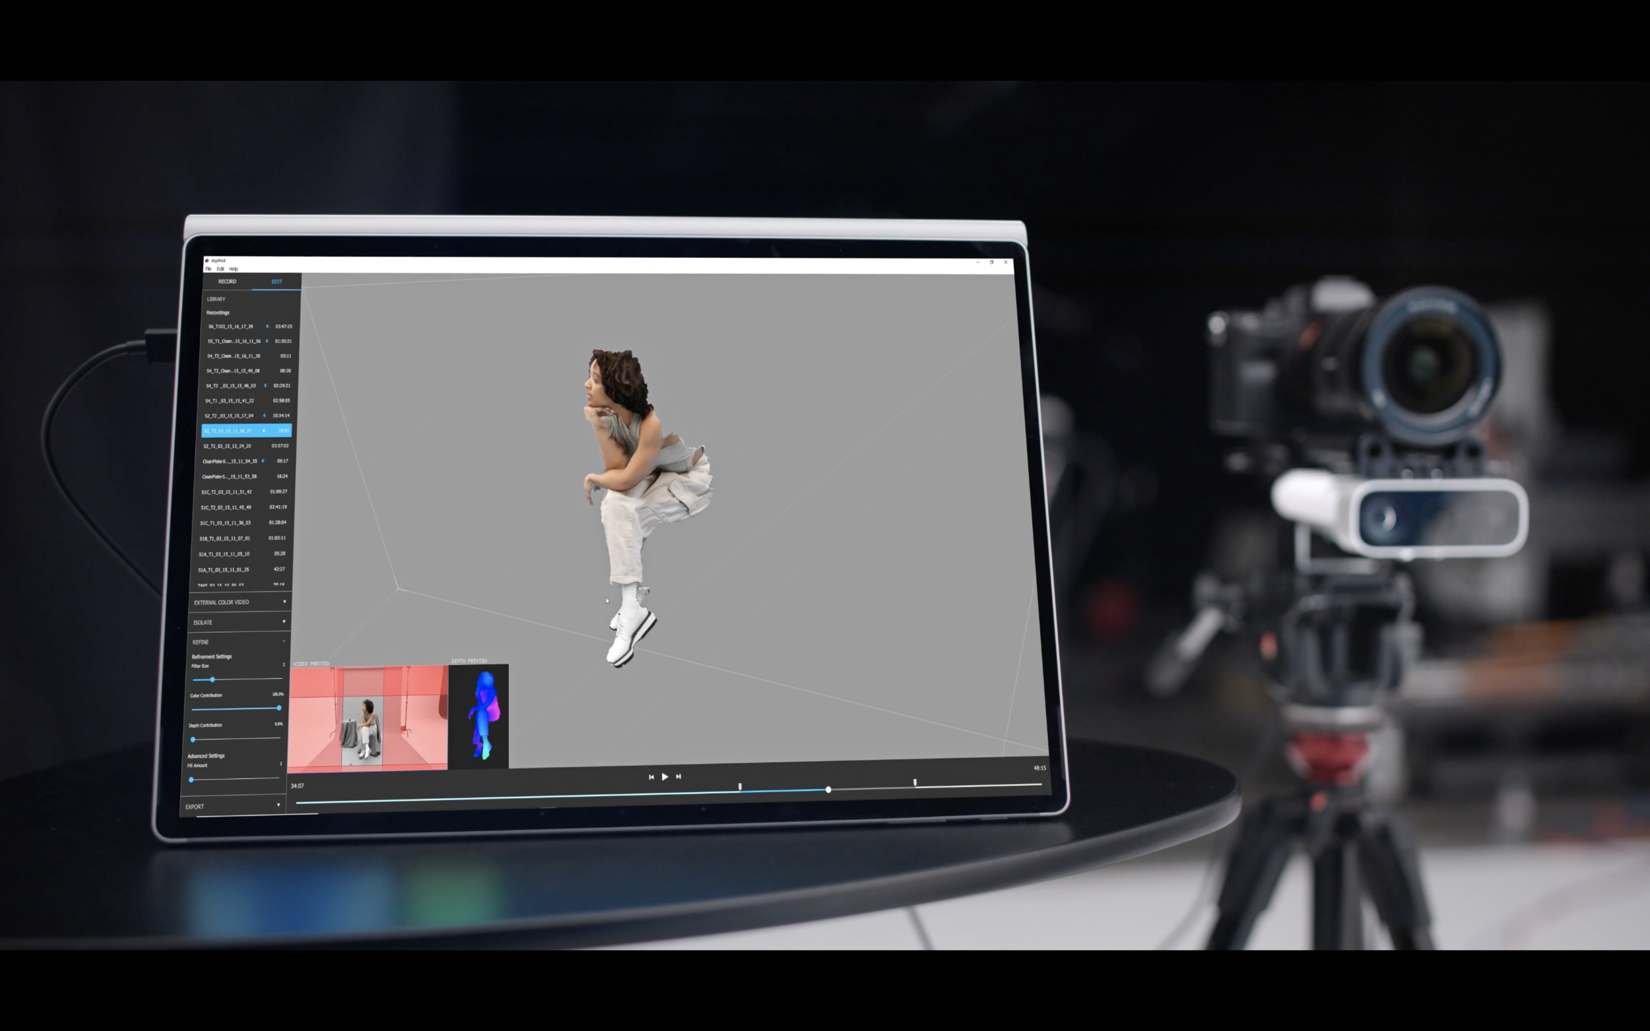Click the Filter Size slider handle

pos(212,679)
